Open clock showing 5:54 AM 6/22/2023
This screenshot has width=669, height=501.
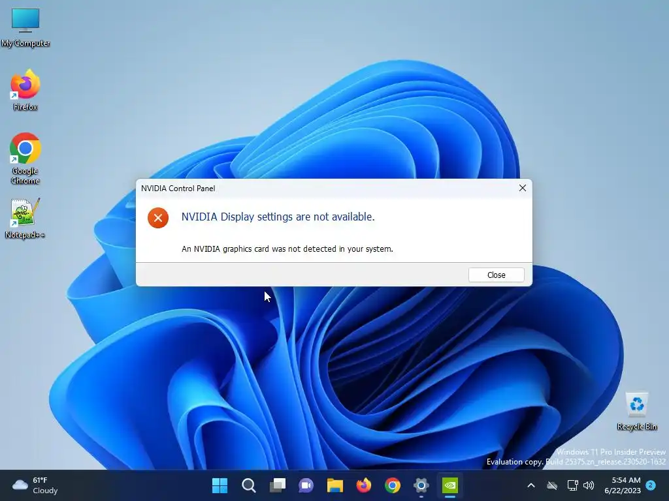(623, 485)
